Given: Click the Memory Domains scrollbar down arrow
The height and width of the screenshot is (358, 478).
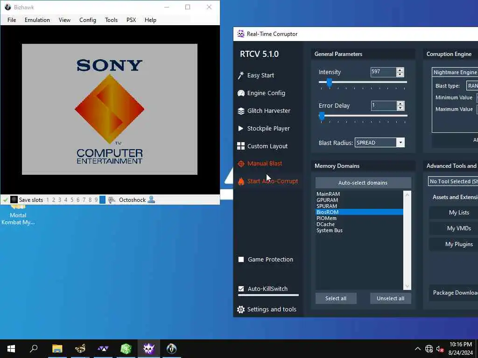Looking at the screenshot, I should pos(407,286).
